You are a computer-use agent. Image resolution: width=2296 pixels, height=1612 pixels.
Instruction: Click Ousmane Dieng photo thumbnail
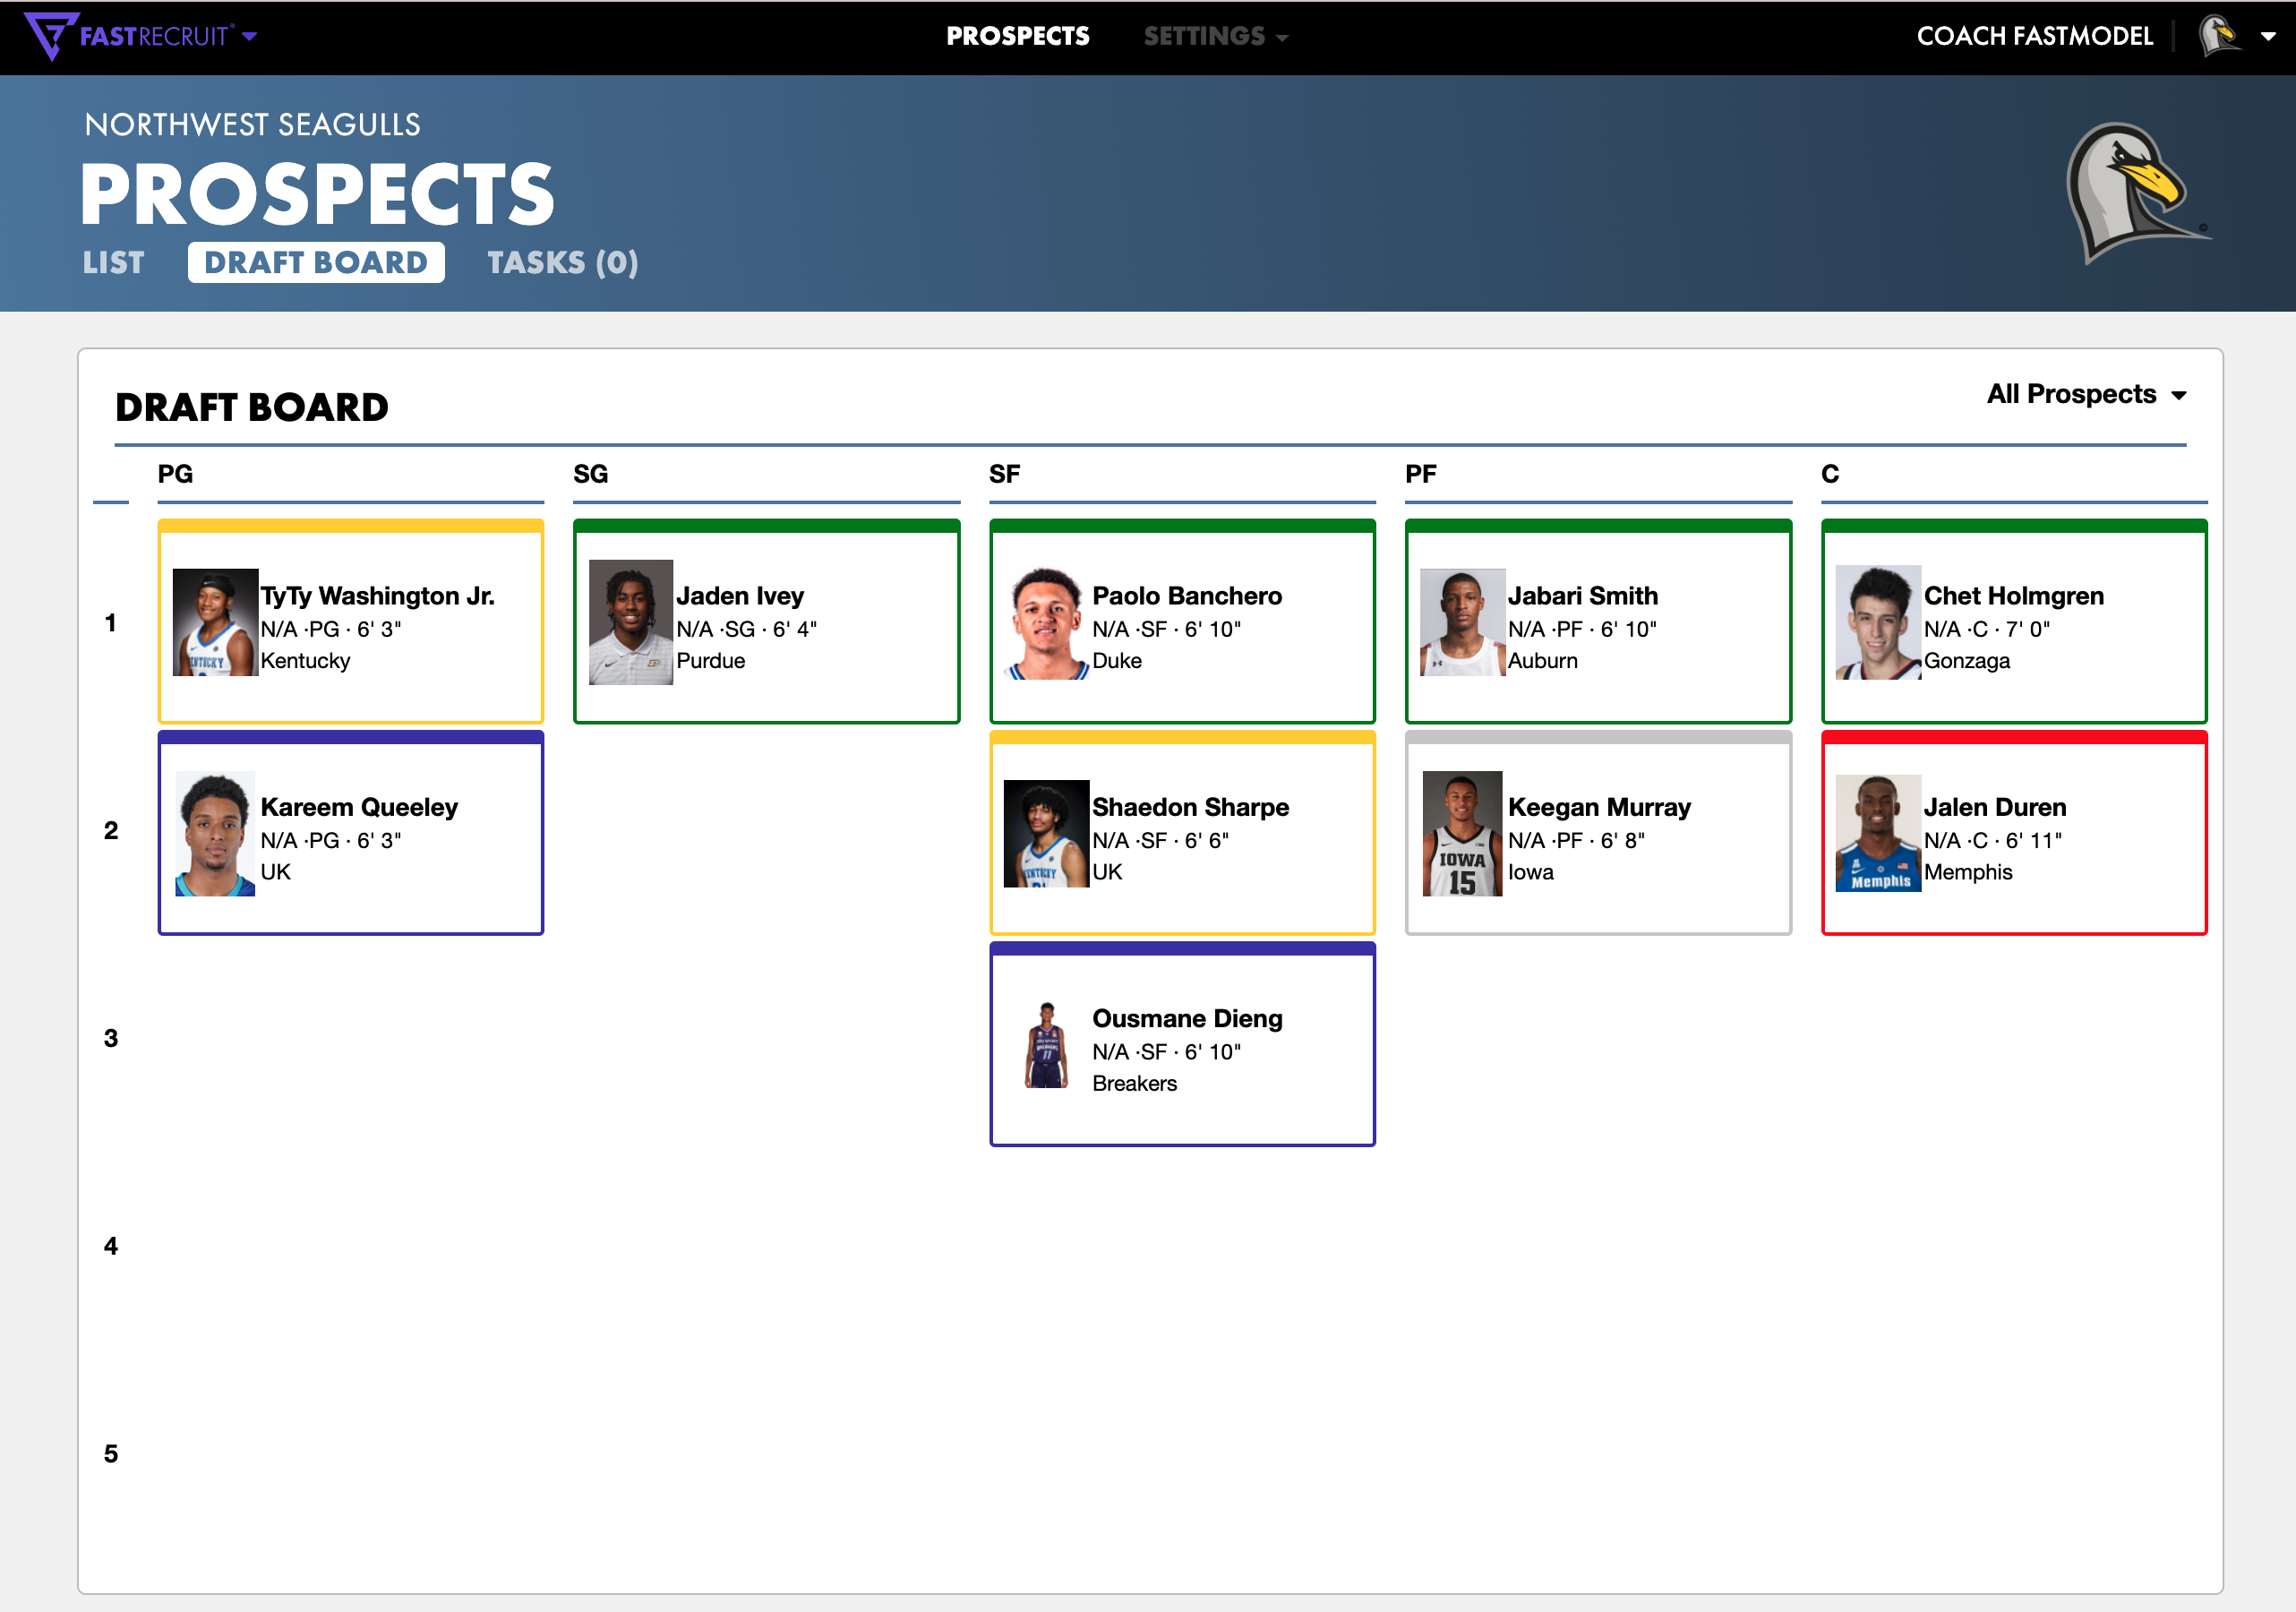tap(1047, 1045)
